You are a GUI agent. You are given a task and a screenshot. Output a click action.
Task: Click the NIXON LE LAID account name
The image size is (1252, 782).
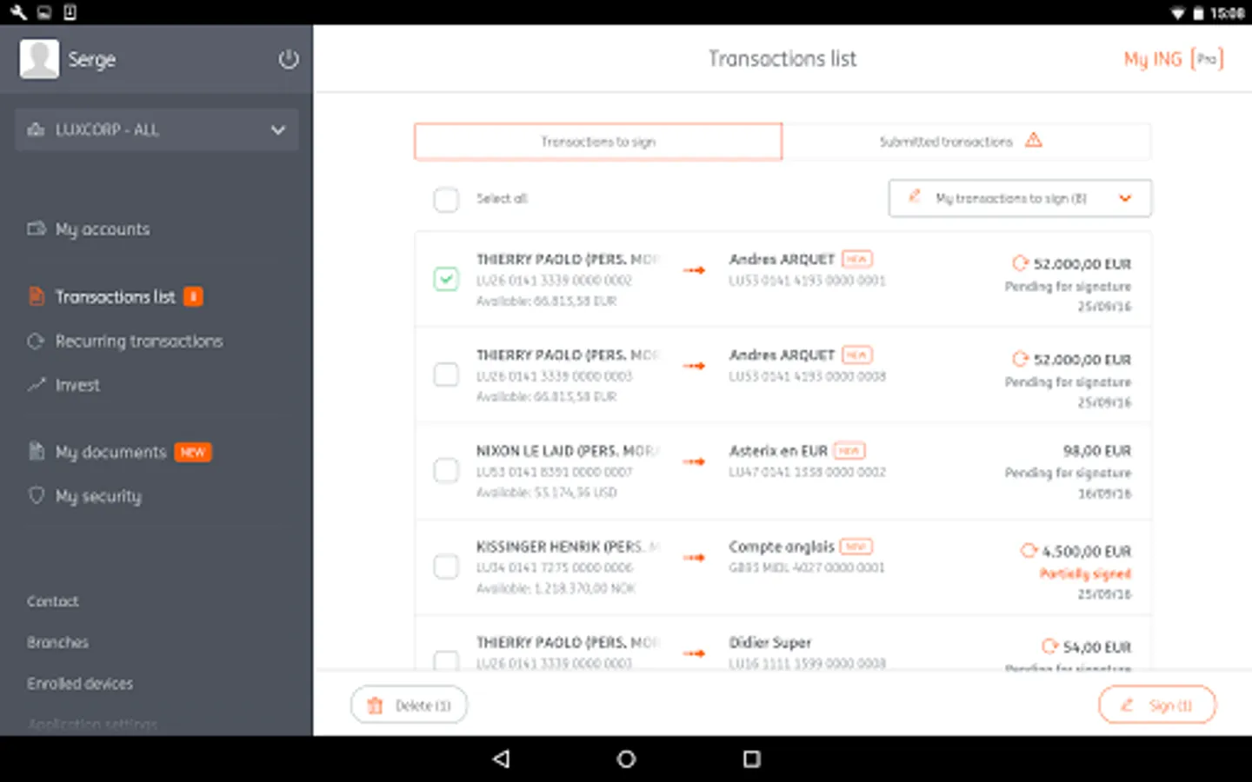569,451
